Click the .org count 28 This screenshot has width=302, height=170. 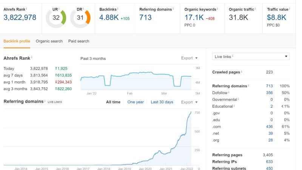270,140
